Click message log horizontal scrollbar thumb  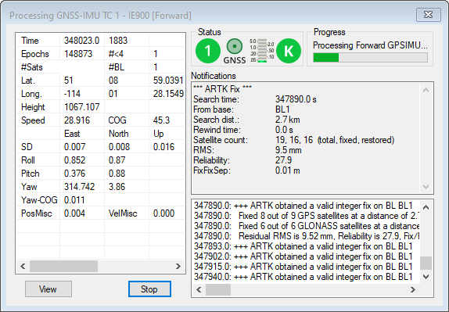(x=218, y=289)
